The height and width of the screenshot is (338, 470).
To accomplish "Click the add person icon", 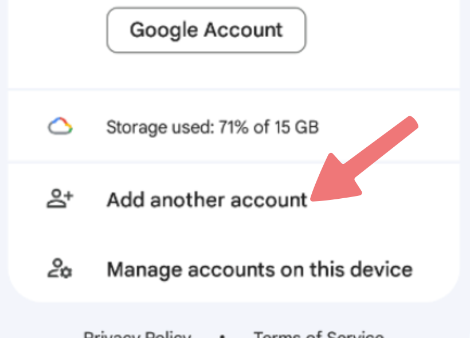I will 60,198.
